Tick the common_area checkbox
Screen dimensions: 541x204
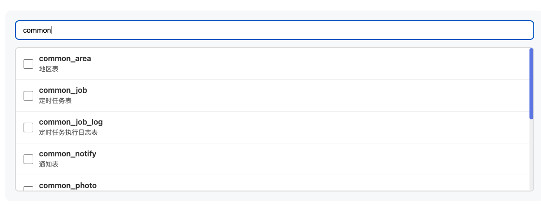[28, 64]
